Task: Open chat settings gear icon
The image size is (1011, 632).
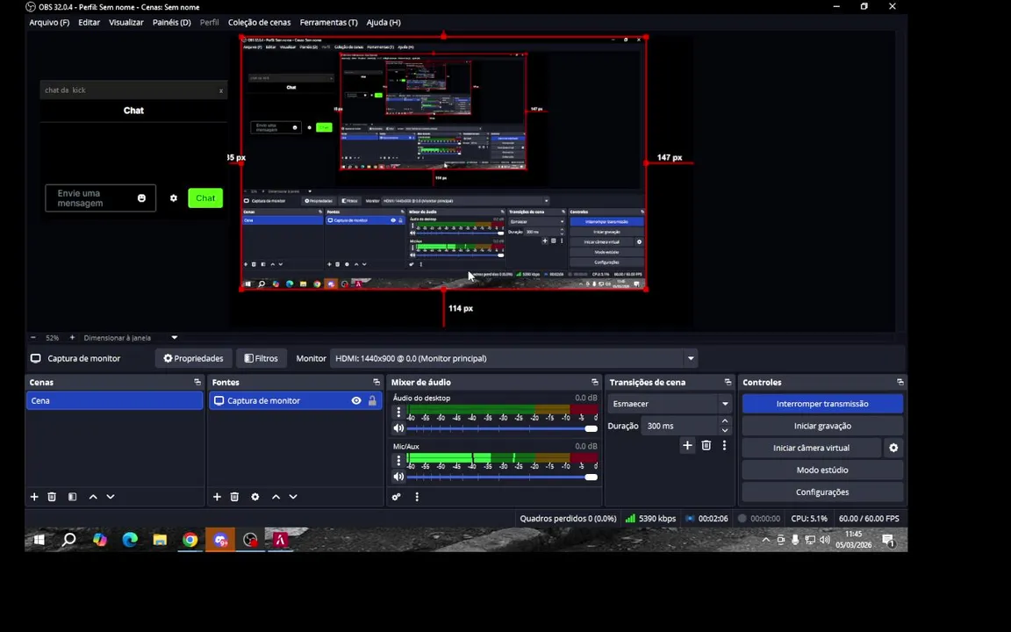Action: pyautogui.click(x=174, y=198)
